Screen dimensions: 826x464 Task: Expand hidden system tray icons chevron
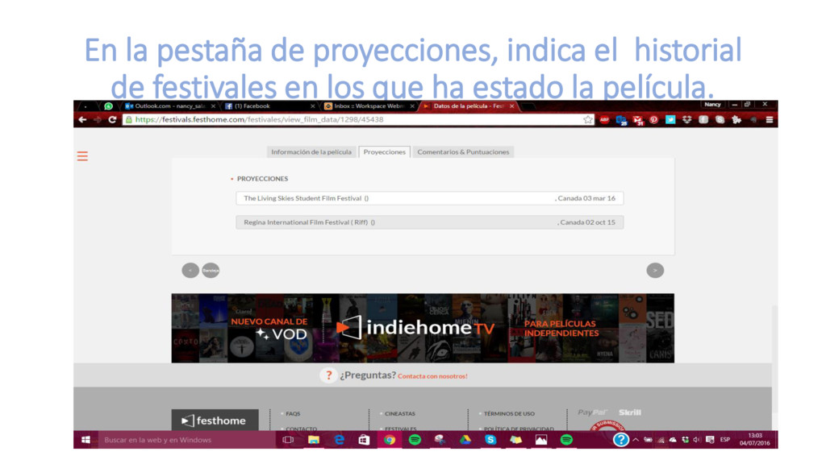(x=636, y=440)
